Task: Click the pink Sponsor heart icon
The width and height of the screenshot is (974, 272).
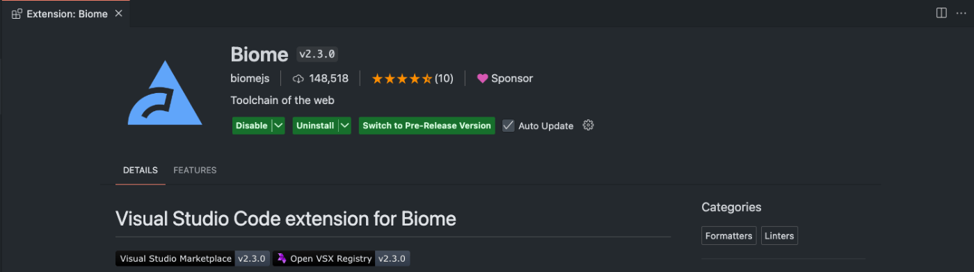Action: pyautogui.click(x=482, y=78)
